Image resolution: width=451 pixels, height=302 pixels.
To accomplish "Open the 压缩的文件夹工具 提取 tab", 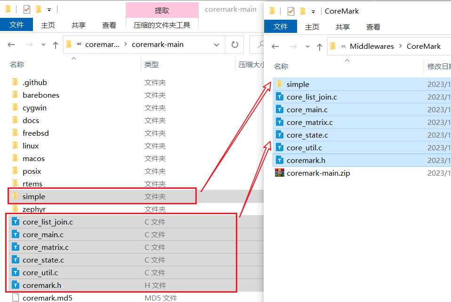I will pos(161,9).
